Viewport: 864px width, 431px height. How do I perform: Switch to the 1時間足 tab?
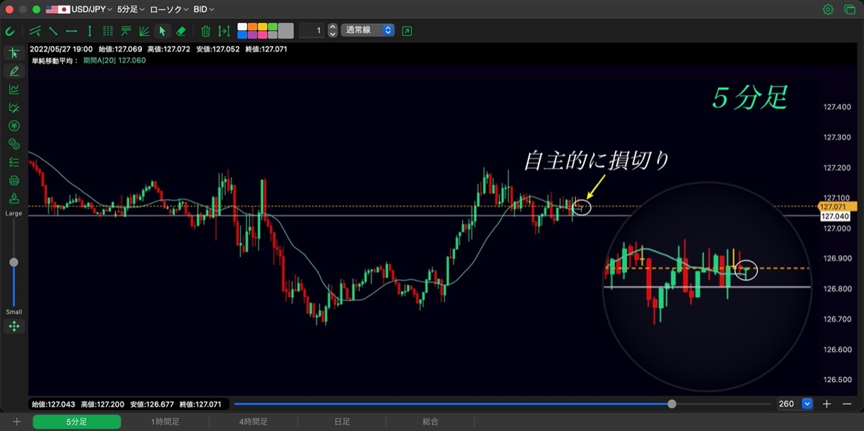click(x=165, y=422)
